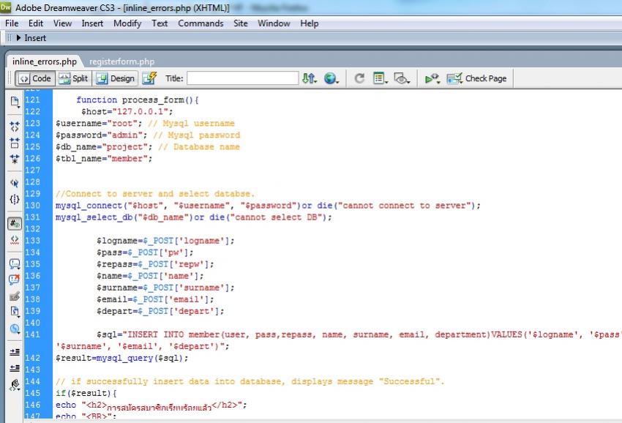Click into the Title input field
The image size is (622, 423).
point(243,78)
